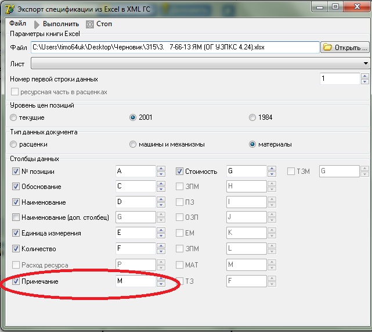The width and height of the screenshot is (372, 332).
Task: Choose материалы document type
Action: 252,144
